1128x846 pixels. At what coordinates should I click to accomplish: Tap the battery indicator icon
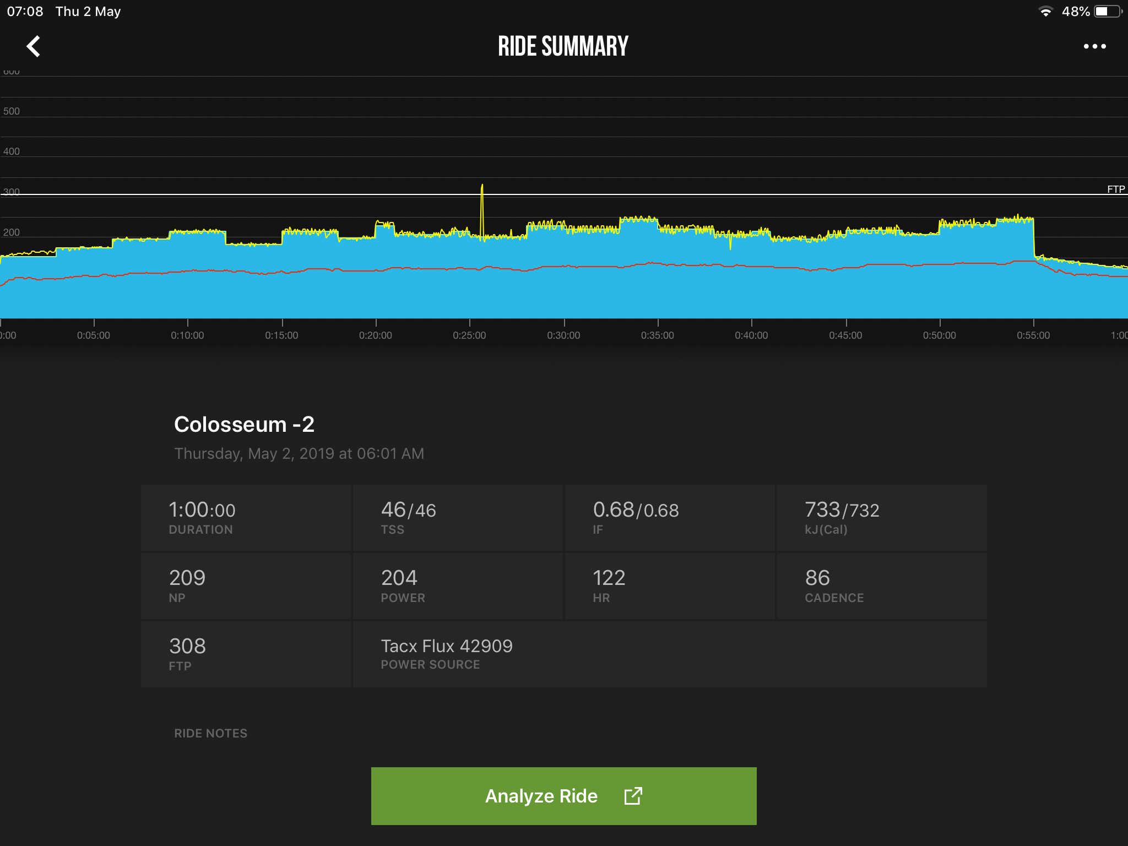click(x=1108, y=12)
